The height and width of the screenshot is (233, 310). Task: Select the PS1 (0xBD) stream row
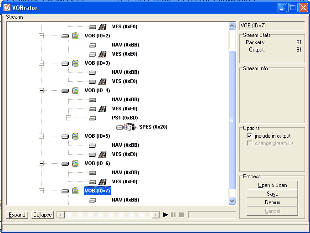(x=125, y=118)
